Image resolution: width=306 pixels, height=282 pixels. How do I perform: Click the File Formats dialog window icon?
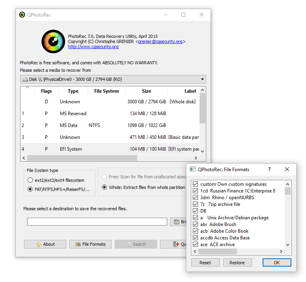pyautogui.click(x=192, y=169)
